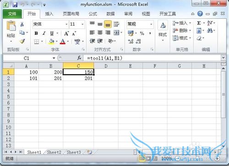Toggle top vertical alignment

pyautogui.click(x=92, y=24)
